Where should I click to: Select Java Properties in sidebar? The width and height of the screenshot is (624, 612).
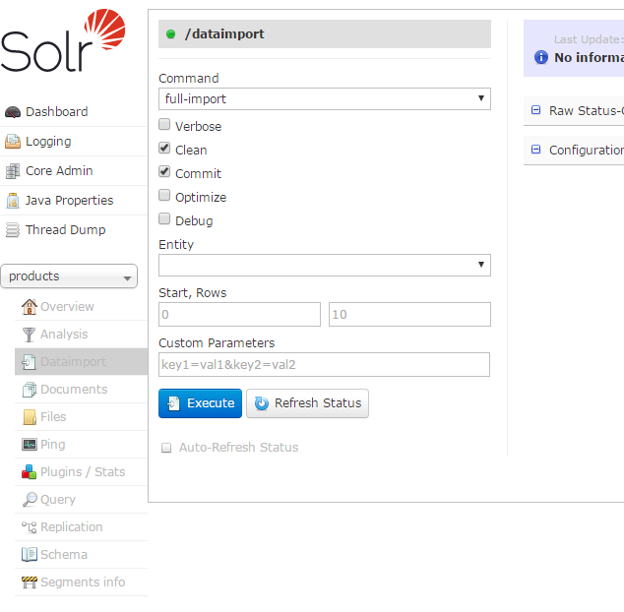coord(69,201)
